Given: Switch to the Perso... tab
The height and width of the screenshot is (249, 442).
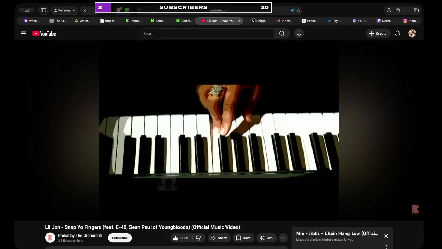Looking at the screenshot, I should pos(310,21).
